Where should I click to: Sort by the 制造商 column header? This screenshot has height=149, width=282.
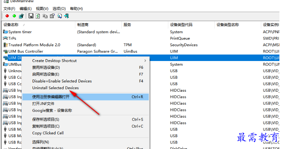tap(83, 25)
